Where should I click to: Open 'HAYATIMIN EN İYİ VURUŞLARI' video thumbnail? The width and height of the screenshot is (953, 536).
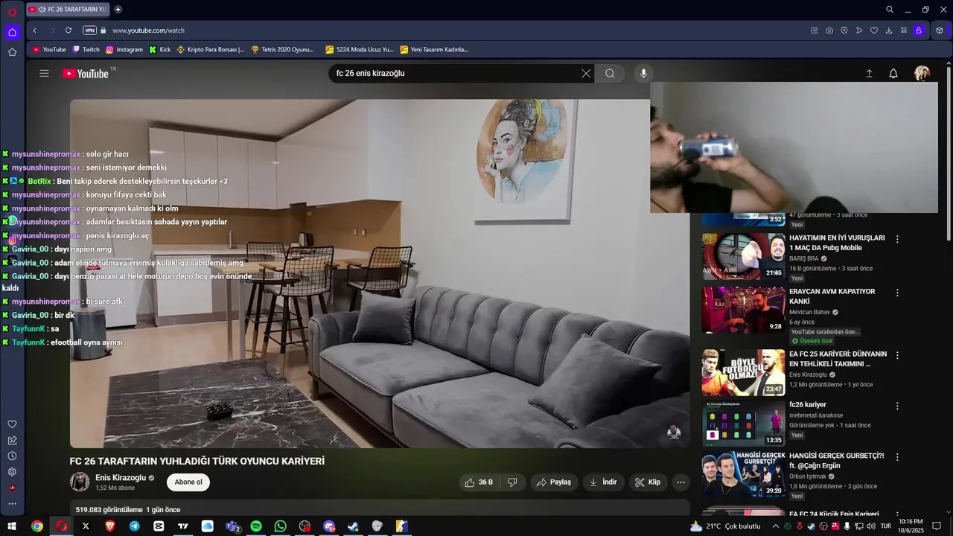pos(743,256)
